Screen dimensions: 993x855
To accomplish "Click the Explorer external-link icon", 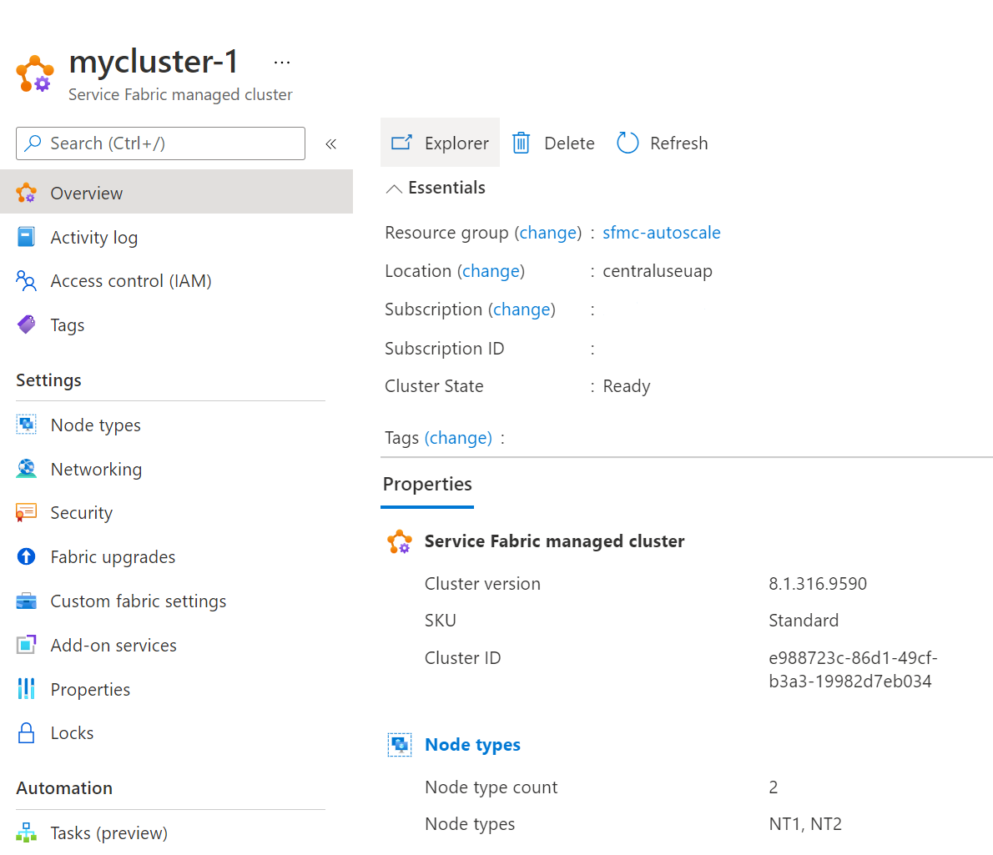I will [401, 143].
